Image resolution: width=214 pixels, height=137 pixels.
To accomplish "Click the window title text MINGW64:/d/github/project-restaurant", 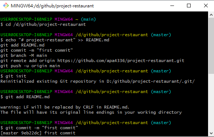I will pyautogui.click(x=52, y=6).
